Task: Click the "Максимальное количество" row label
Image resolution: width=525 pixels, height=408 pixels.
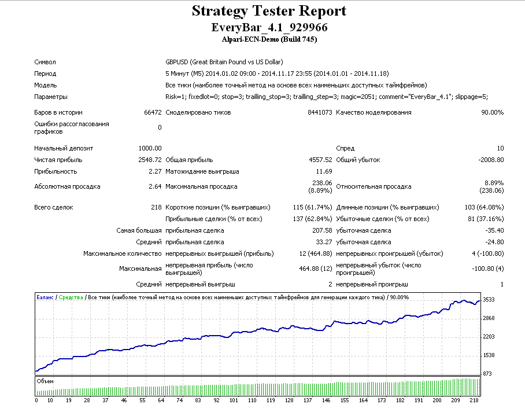Action: pyautogui.click(x=122, y=254)
